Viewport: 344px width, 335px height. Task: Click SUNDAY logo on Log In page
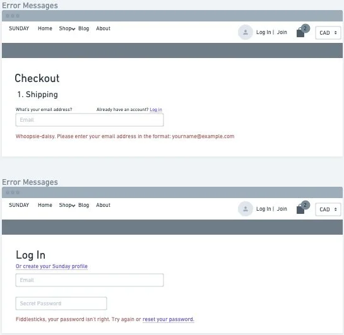coord(19,205)
